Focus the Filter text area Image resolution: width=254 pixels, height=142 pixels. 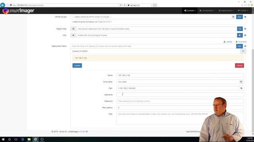tap(180, 118)
